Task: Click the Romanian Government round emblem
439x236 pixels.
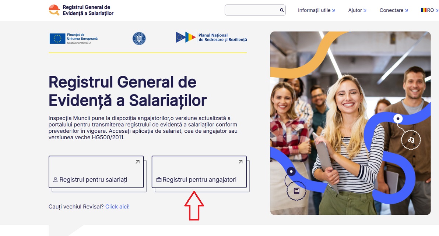Action: [139, 39]
